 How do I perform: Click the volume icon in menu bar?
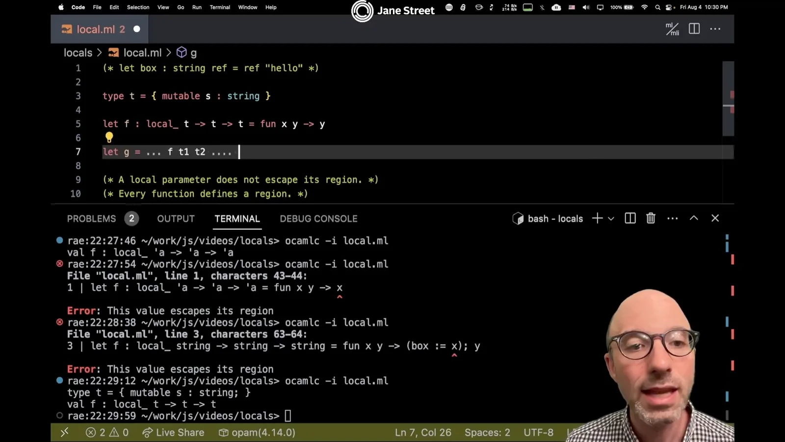[x=586, y=7]
